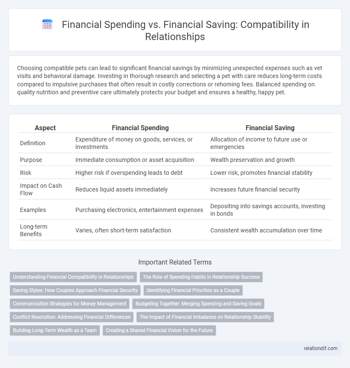Open 'Communication Strategies for Money Management' tag
This screenshot has height=368, width=350.
click(x=70, y=303)
